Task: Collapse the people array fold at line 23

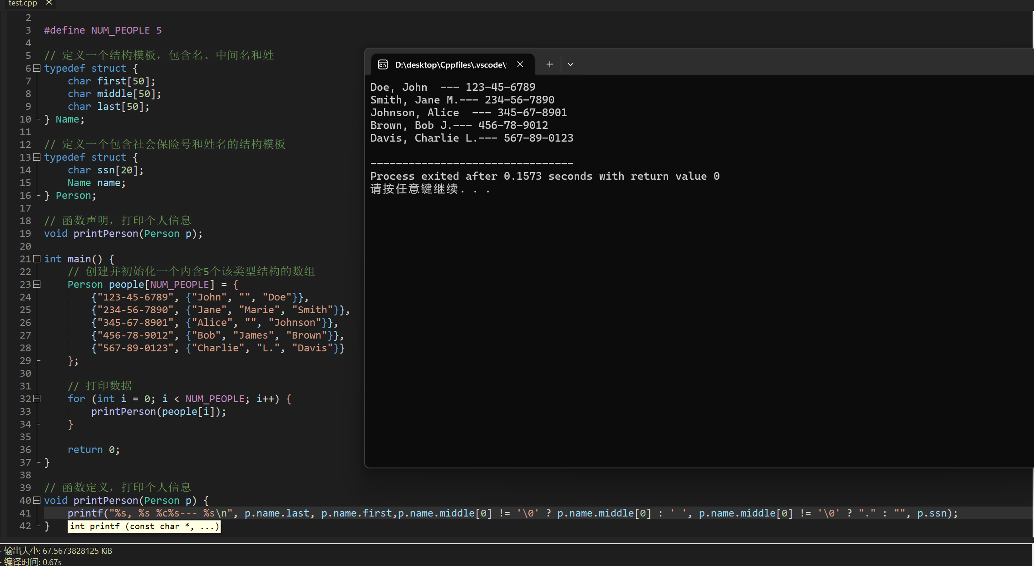Action: pos(37,284)
